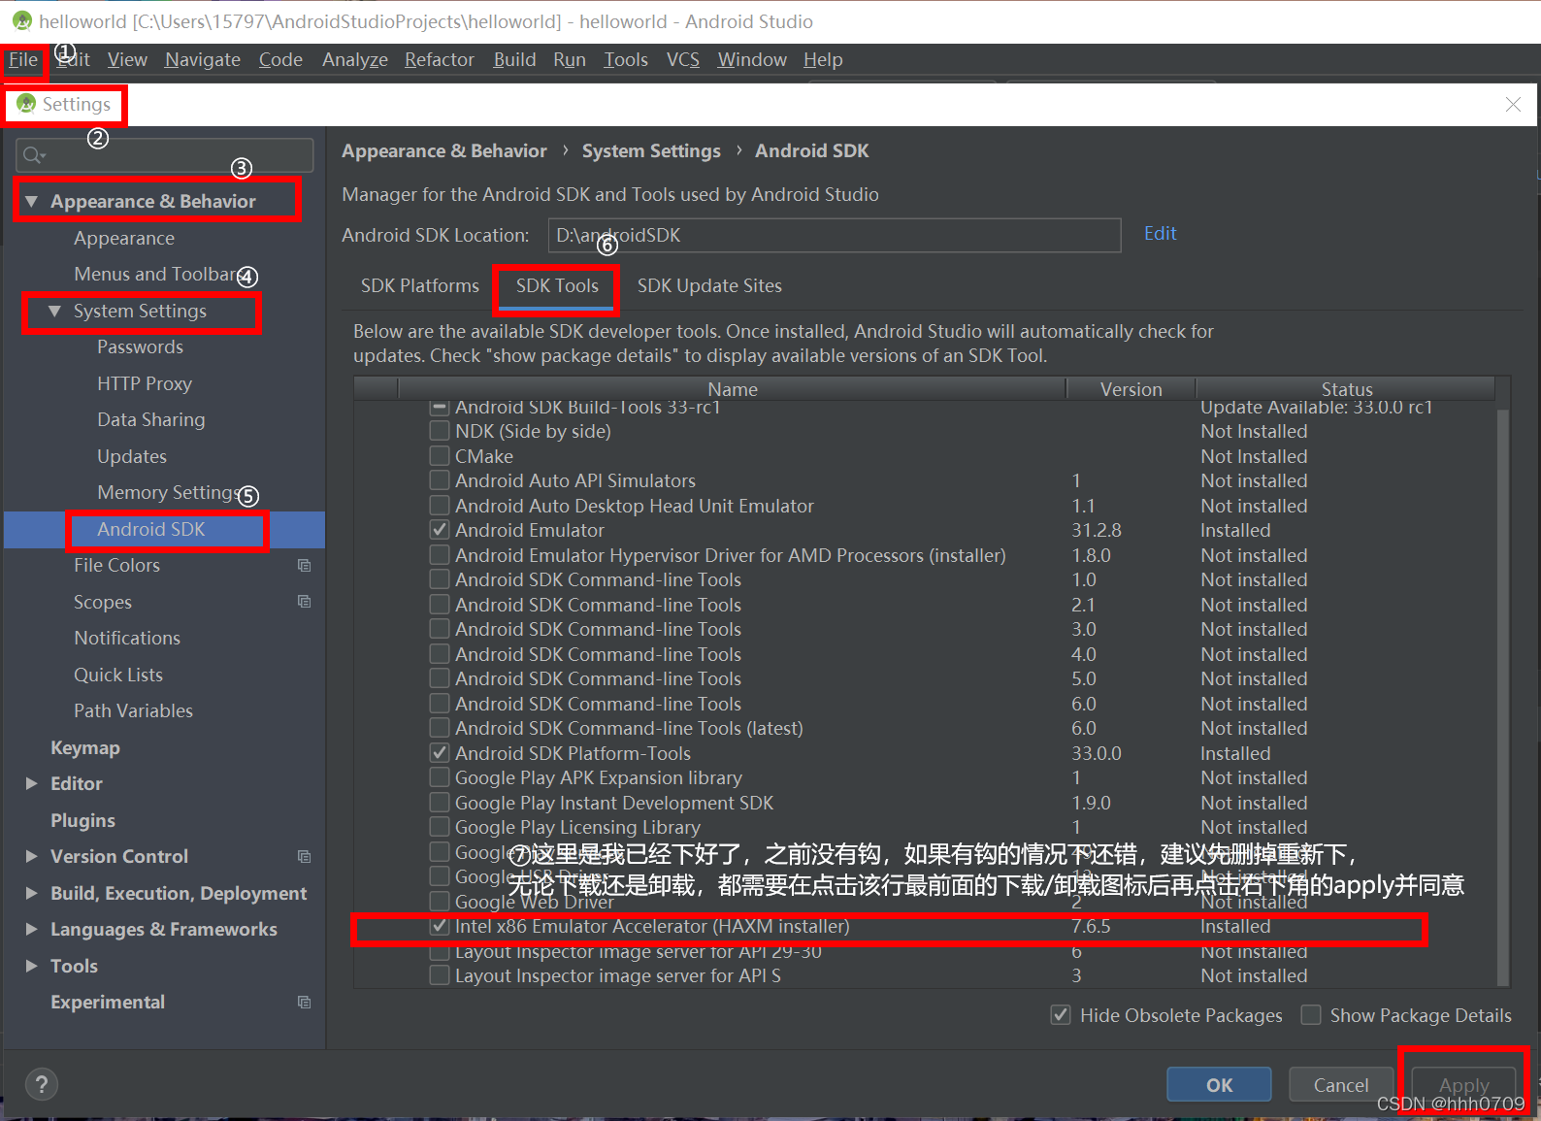Click the settings search magnifier icon
The image size is (1541, 1121).
click(34, 155)
